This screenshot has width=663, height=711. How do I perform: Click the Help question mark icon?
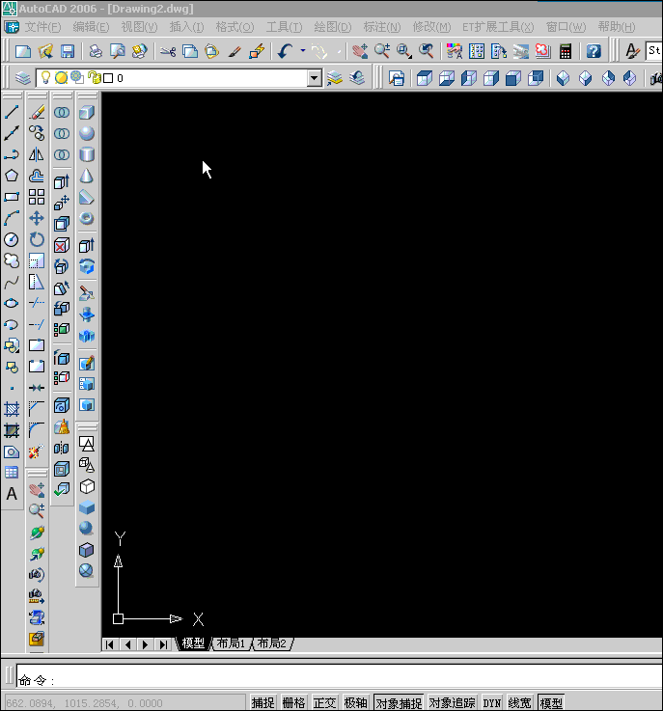pyautogui.click(x=594, y=51)
